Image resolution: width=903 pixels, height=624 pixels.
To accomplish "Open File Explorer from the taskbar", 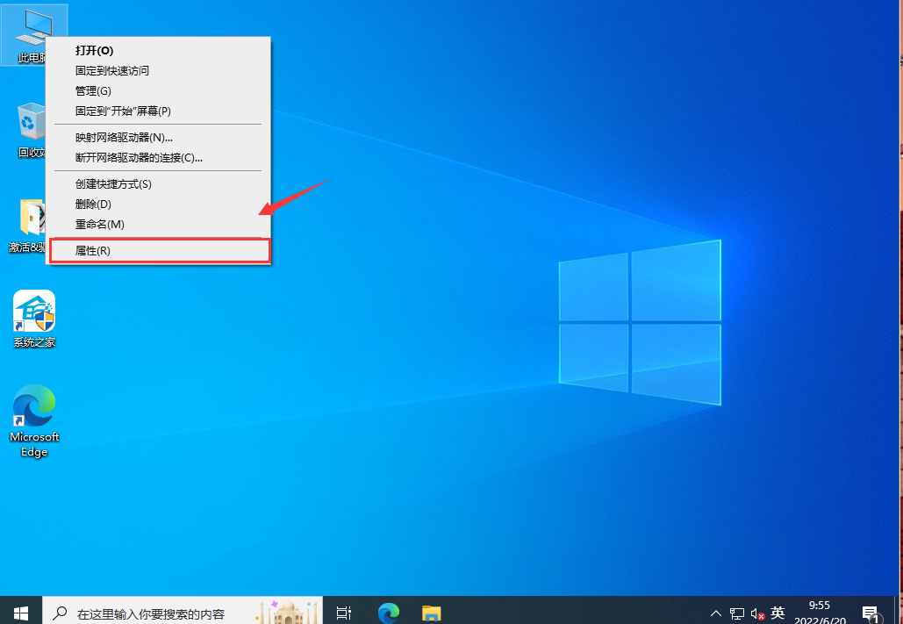I will tap(431, 612).
